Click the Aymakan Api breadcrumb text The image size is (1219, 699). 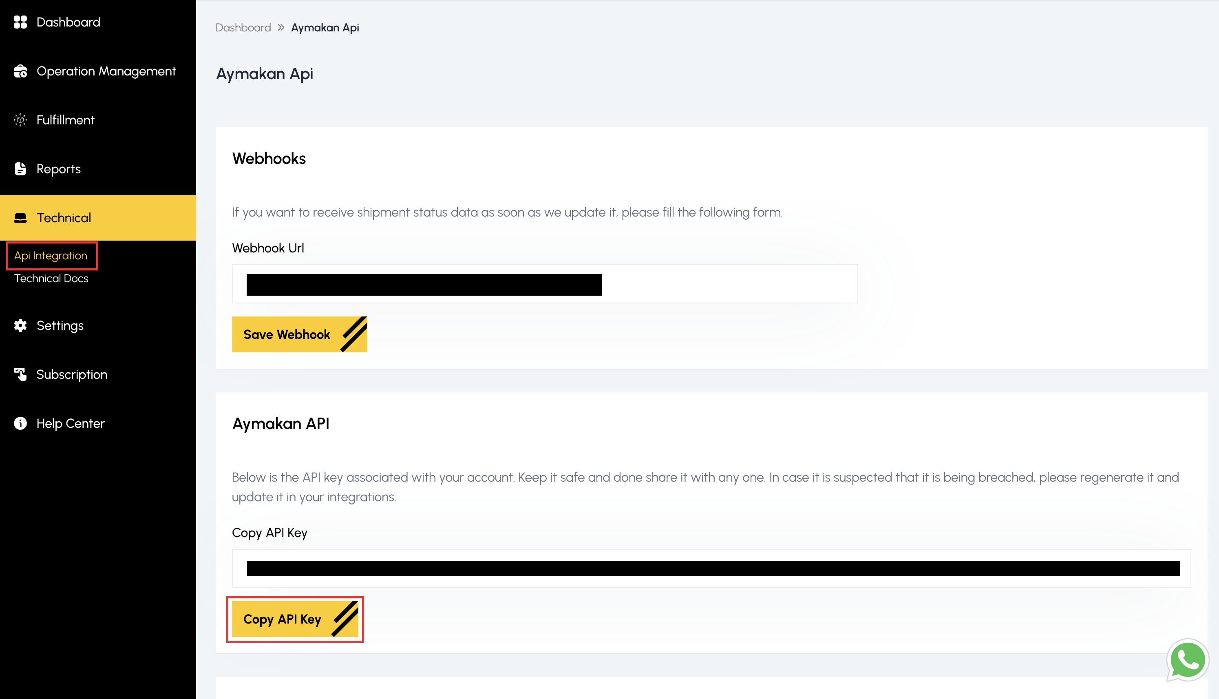325,27
